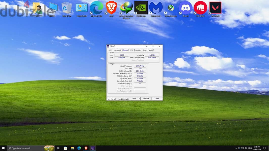Click the Cycle Time value 52 clocks
The image size is (269, 151).
tap(140, 79)
